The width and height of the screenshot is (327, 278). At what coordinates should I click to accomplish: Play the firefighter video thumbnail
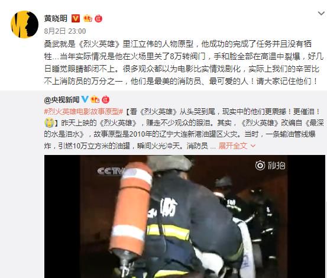pyautogui.click(x=184, y=216)
